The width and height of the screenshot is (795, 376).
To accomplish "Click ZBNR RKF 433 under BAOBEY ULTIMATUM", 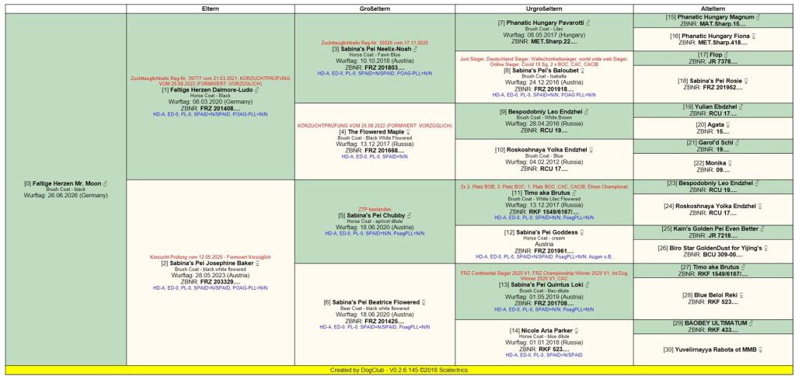I will [x=714, y=330].
